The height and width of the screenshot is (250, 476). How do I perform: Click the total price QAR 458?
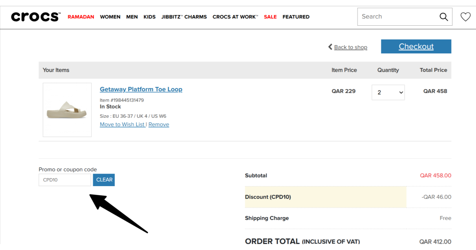click(x=435, y=91)
